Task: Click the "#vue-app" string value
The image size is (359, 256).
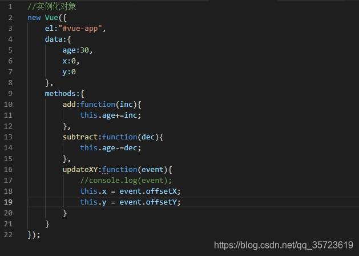Action: [x=80, y=29]
